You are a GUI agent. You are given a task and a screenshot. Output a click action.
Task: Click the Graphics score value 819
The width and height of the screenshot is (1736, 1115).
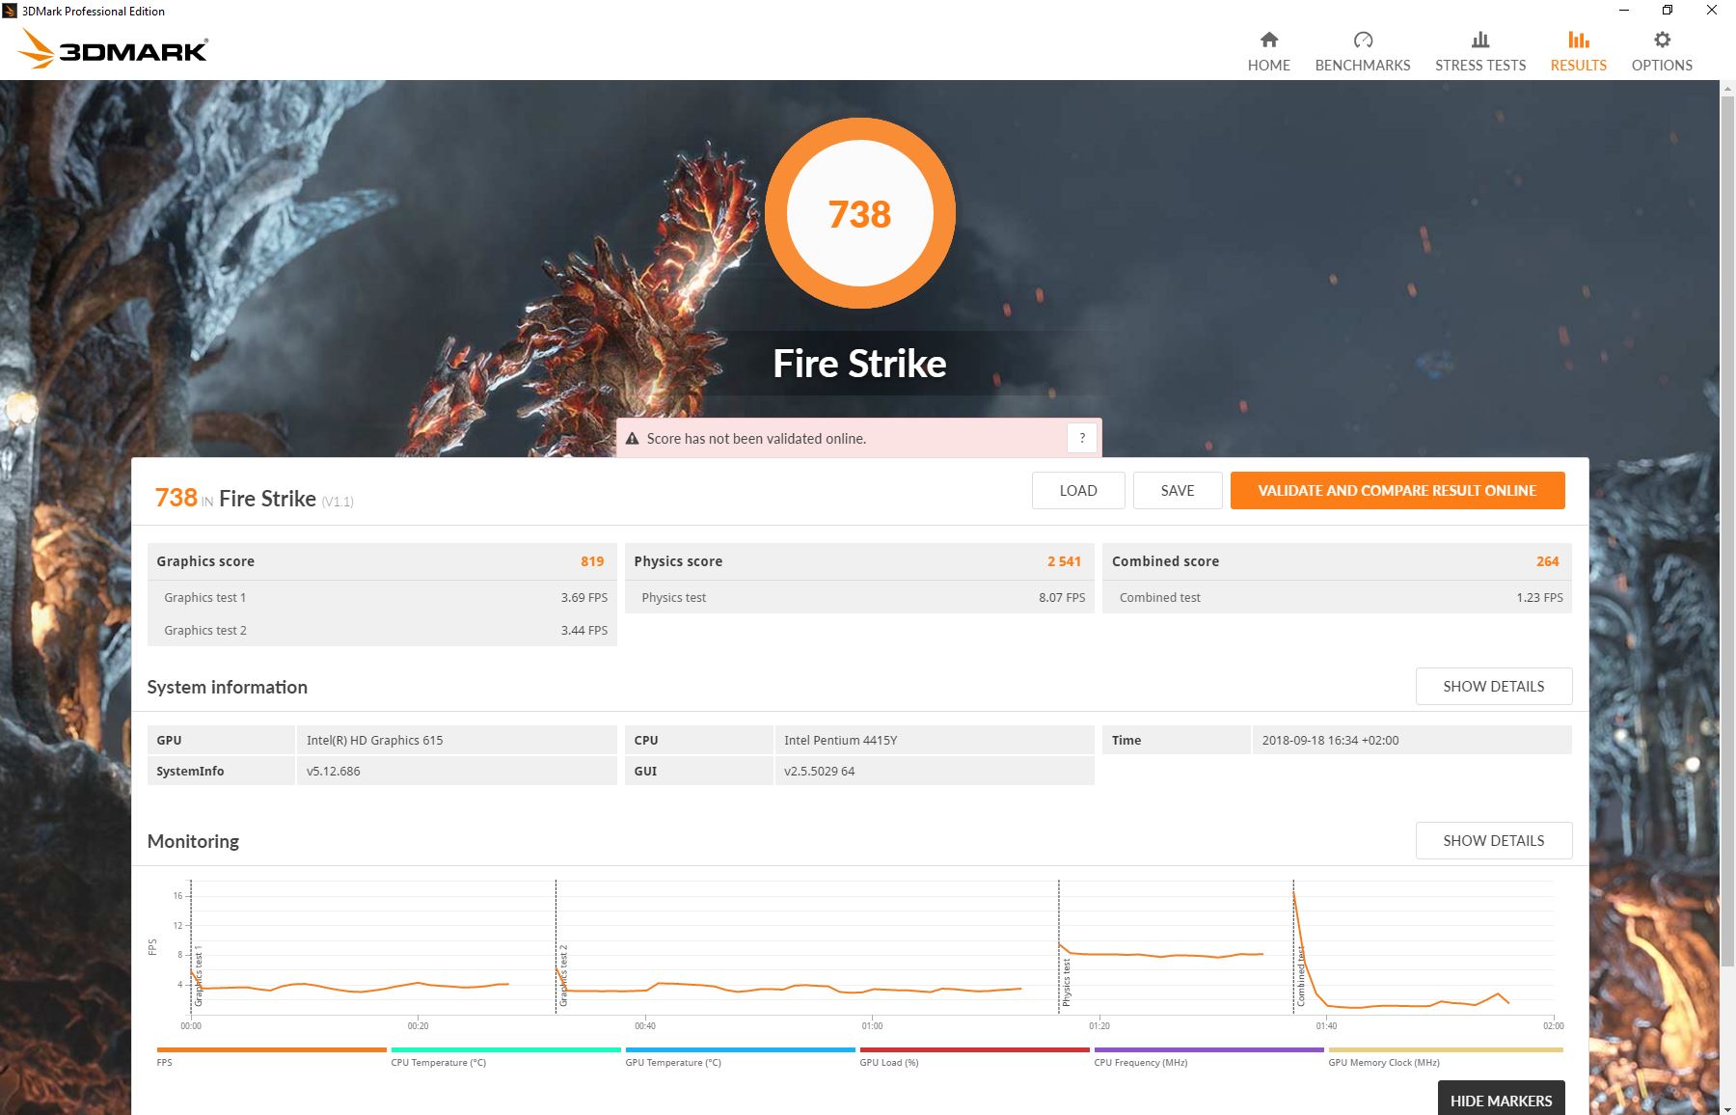[x=591, y=561]
